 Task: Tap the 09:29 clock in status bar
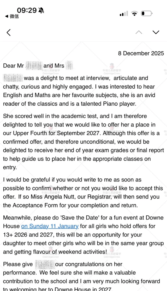coord(27,10)
